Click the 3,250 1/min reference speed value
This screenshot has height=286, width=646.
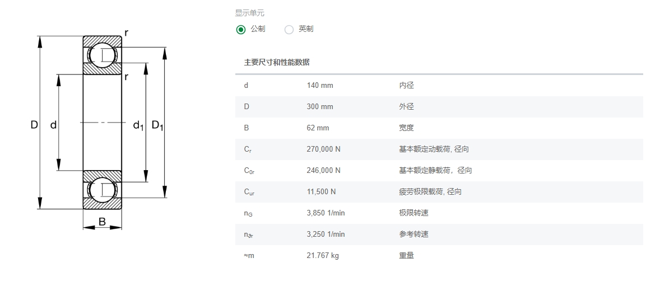[x=326, y=235]
